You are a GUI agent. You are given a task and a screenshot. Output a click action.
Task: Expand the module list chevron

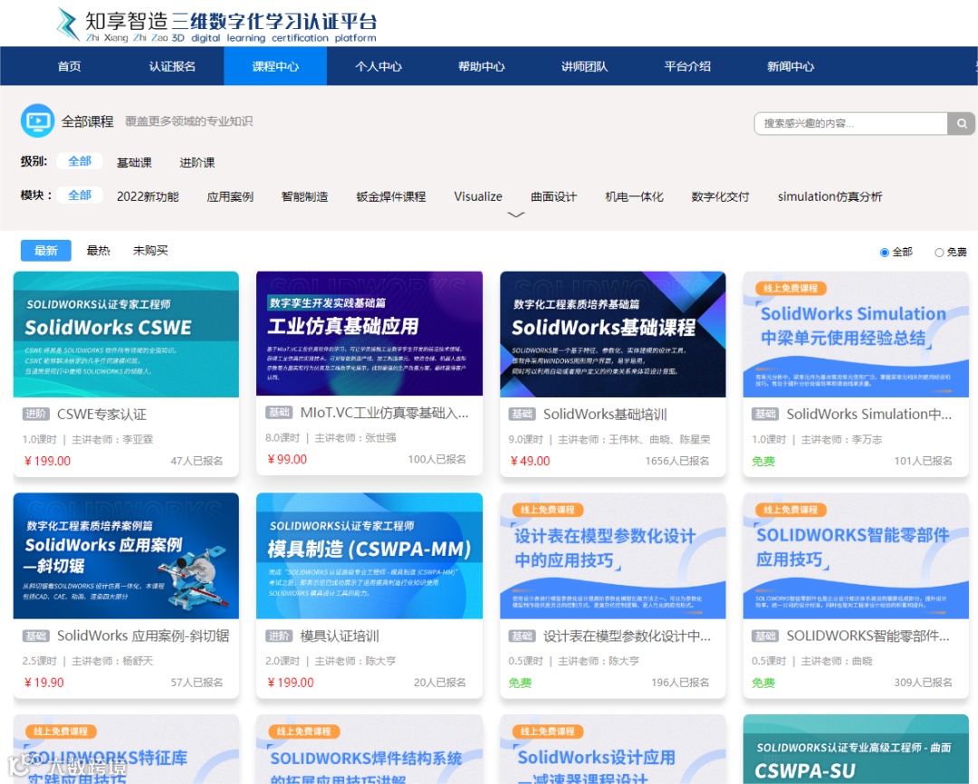[x=516, y=215]
